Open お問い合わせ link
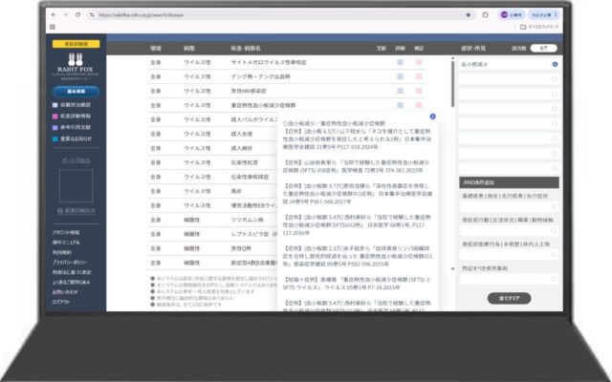Viewport: 612px width, 382px height. [65, 292]
